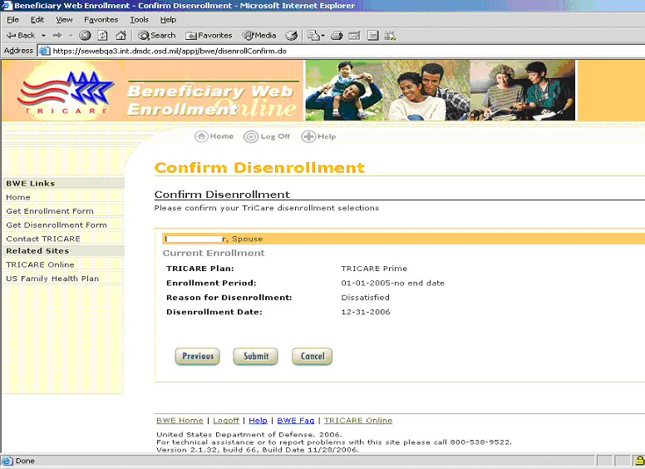Click the 'TRICARE Prime' plan value
This screenshot has height=469, width=645.
click(374, 269)
